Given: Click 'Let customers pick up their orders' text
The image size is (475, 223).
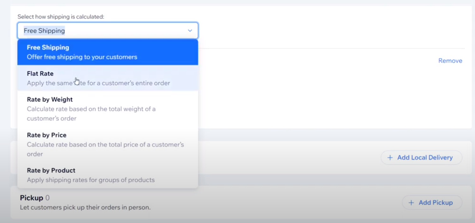Looking at the screenshot, I should click(x=85, y=208).
